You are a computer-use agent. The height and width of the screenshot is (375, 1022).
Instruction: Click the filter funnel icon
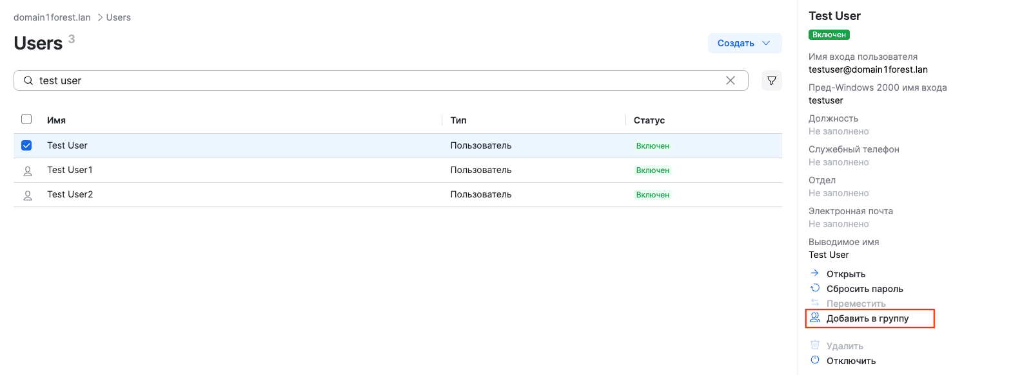point(771,80)
